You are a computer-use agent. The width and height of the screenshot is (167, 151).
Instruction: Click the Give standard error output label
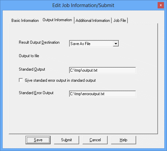[x=60, y=80]
